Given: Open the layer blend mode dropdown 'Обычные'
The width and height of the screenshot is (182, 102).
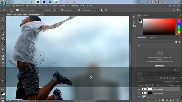Looking at the screenshot, I should click(x=150, y=82).
